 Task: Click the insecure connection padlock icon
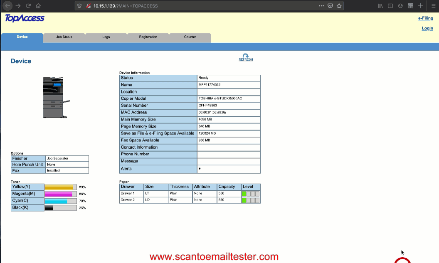(x=88, y=6)
